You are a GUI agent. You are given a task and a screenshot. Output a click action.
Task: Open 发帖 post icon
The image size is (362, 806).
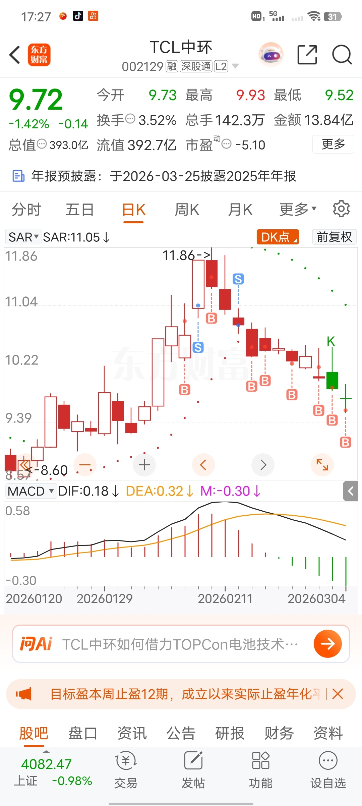click(193, 770)
